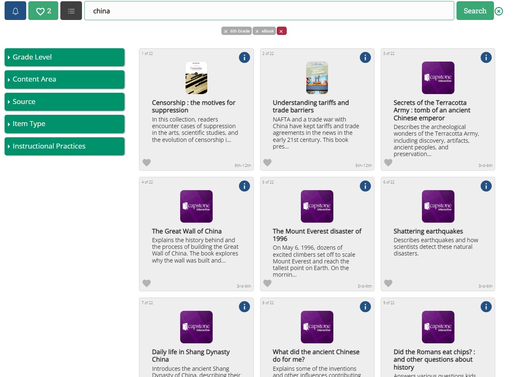Remove the 6th Grade filter tag
The height and width of the screenshot is (377, 526).
click(x=236, y=31)
